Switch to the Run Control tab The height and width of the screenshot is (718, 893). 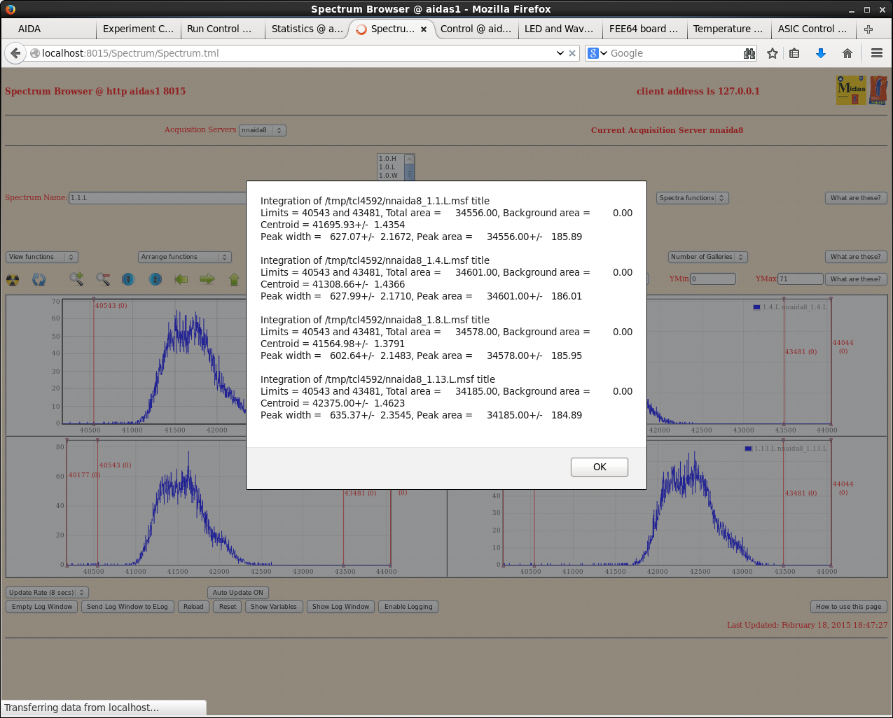(x=219, y=29)
